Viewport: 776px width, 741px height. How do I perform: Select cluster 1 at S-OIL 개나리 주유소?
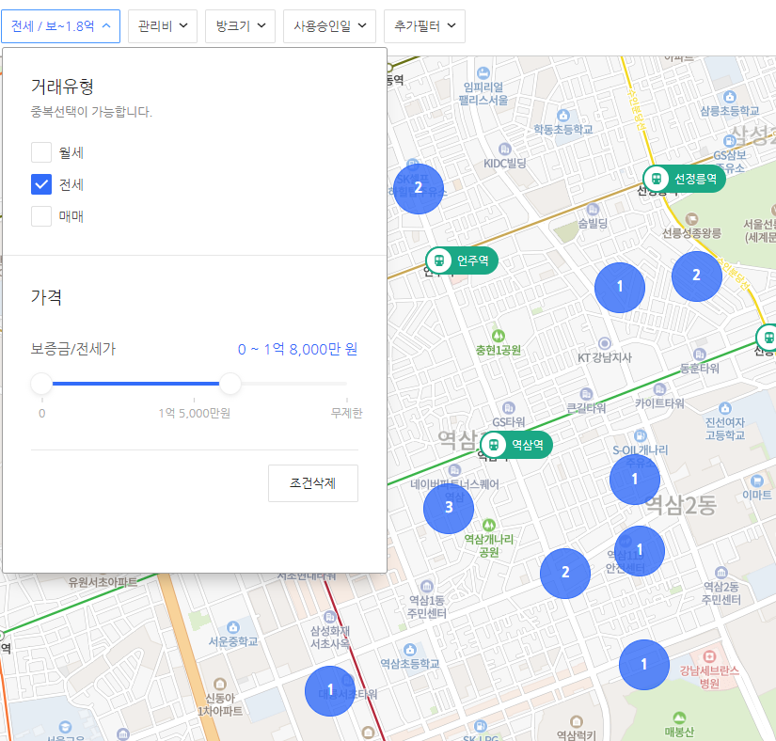635,480
